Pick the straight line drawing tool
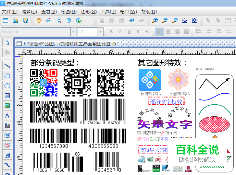The height and width of the screenshot is (175, 236). [7, 66]
